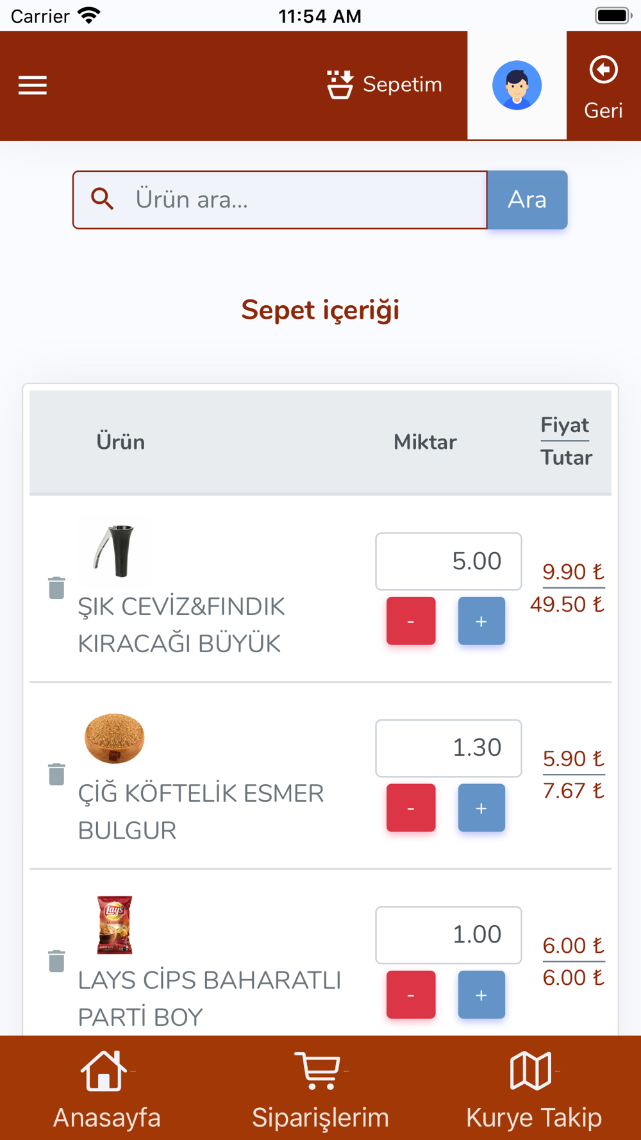641x1140 pixels.
Task: Decrease nutcracker quantity with minus button
Action: [411, 621]
